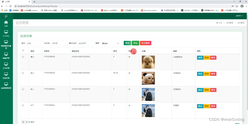
Task: Click 删除 for member 高三
Action: [x=213, y=58]
